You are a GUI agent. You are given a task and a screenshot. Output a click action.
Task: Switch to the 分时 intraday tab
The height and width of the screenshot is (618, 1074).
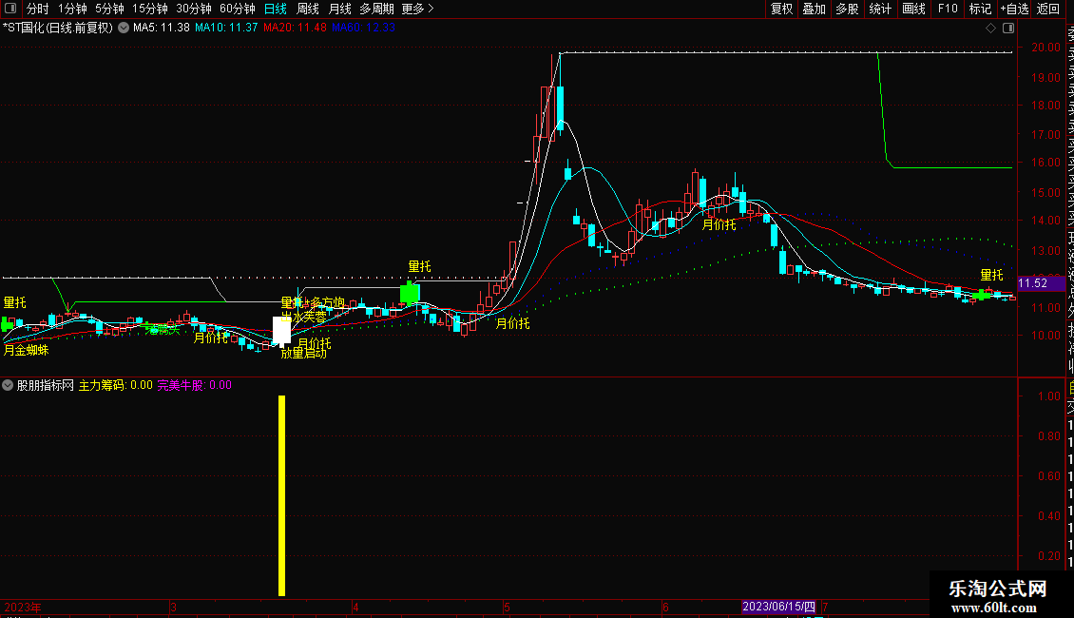pos(38,9)
